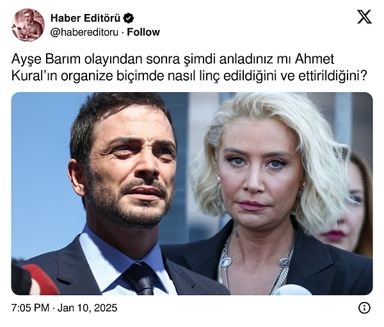Image resolution: width=384 pixels, height=327 pixels.
Task: Click the white microphone at photo bottom
Action: [x=293, y=289]
